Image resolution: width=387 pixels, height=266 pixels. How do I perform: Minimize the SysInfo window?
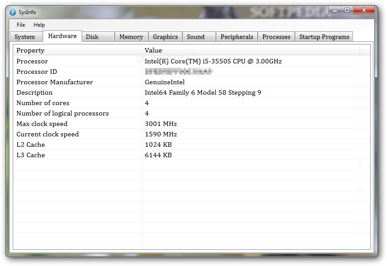[x=335, y=10]
